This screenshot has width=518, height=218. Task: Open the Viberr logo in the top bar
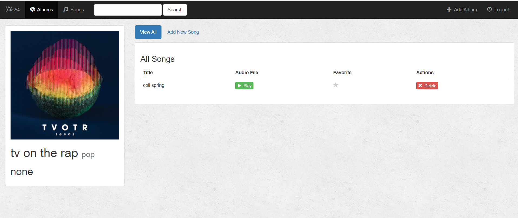tap(12, 9)
